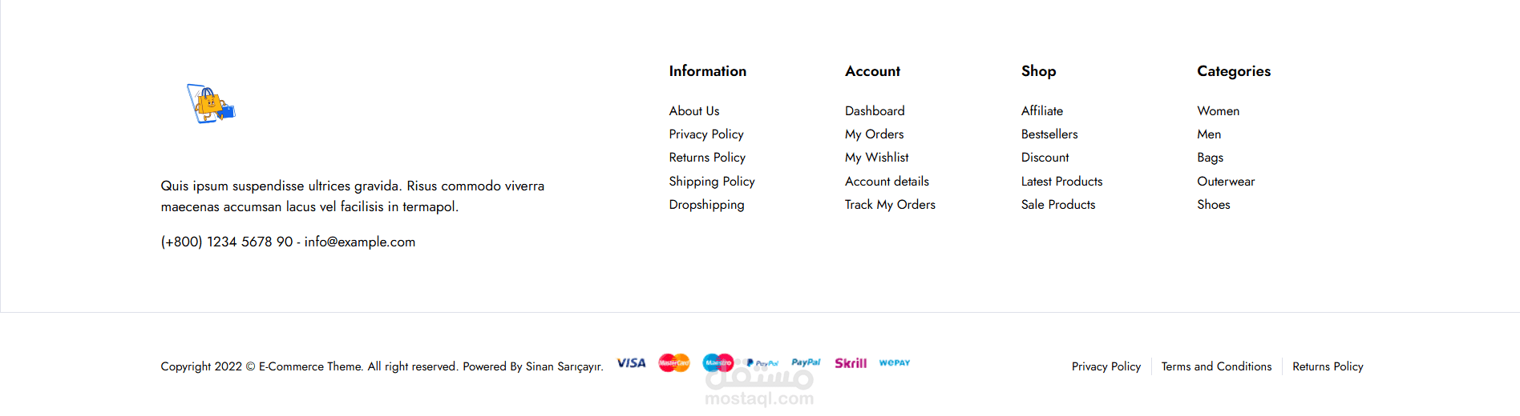
Task: Browse the Bestsellers shop link
Action: [x=1049, y=134]
